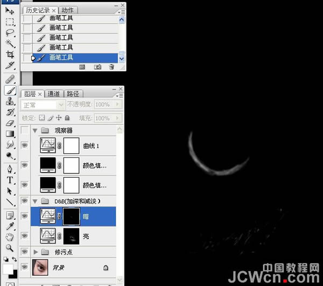Select the Type tool
323x286 pixels.
(10, 180)
